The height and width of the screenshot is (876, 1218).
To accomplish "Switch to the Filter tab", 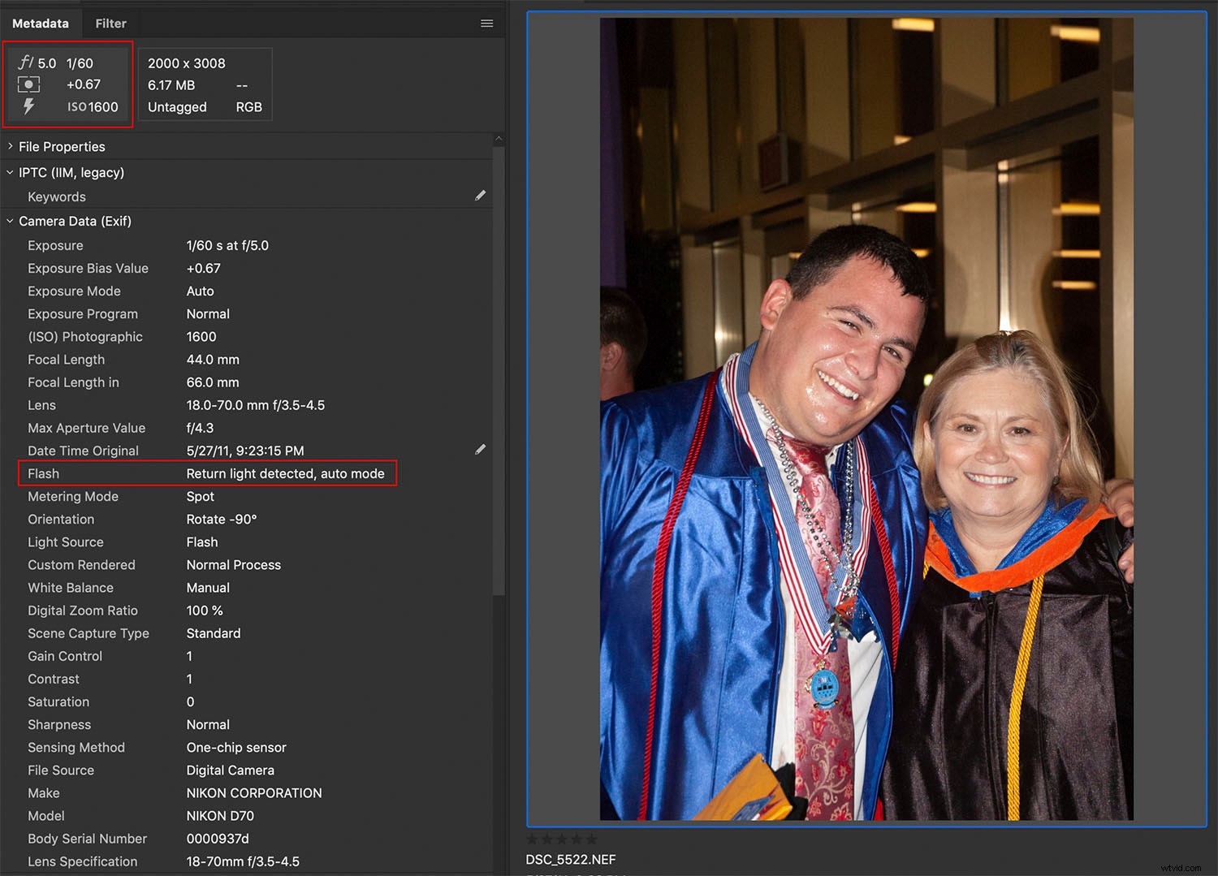I will point(110,23).
